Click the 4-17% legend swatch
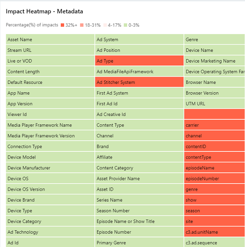This screenshot has width=245, height=247. 105,25
